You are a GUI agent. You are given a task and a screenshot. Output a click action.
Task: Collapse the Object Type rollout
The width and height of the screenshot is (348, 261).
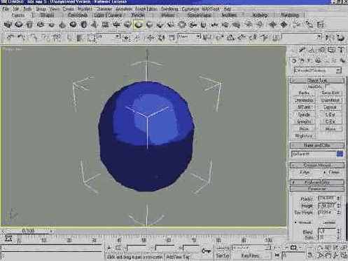coord(317,80)
